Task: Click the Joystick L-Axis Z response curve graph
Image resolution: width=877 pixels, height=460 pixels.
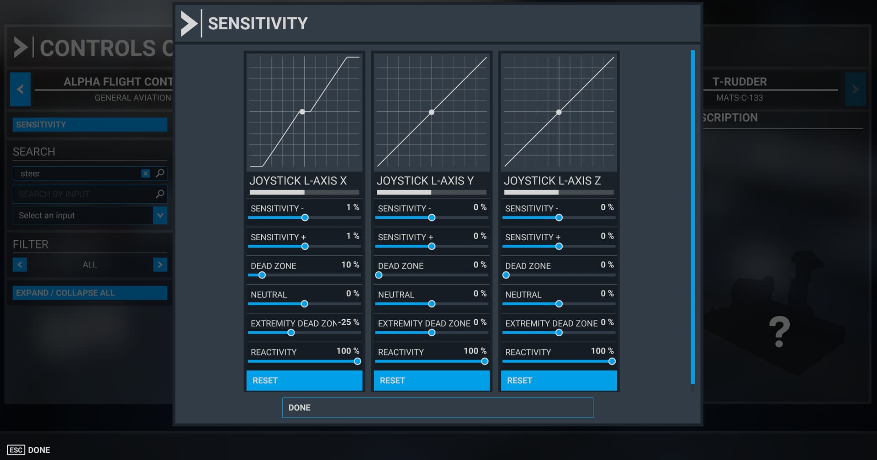Action: pyautogui.click(x=559, y=112)
